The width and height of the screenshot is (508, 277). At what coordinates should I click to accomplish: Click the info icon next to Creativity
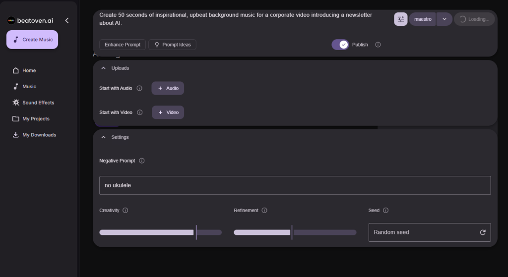(125, 210)
